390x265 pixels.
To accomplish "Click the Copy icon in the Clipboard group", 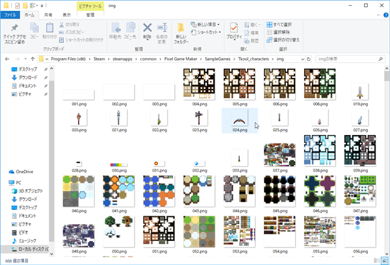I will [x=34, y=27].
